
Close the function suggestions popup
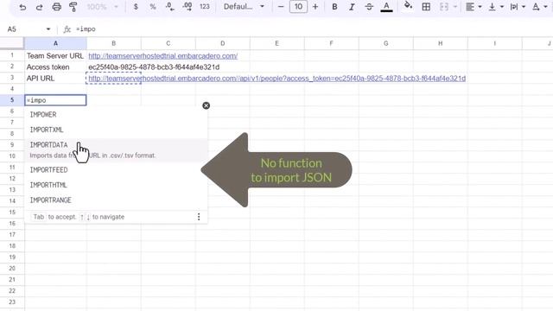[x=207, y=105]
